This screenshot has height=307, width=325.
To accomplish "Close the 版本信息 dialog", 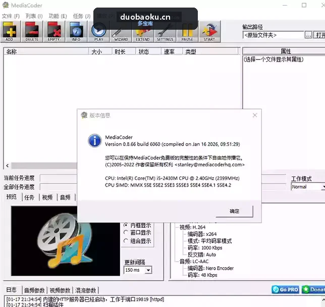I will [x=255, y=115].
